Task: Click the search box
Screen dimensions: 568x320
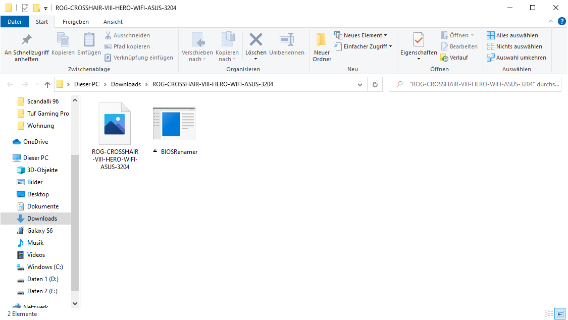Action: (x=475, y=84)
